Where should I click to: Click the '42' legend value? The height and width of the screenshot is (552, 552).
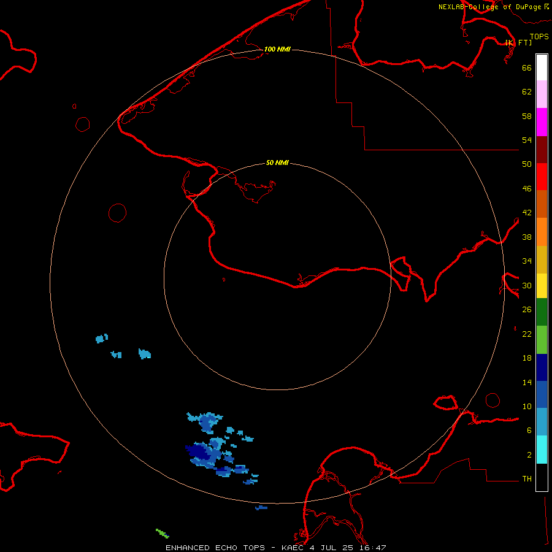[x=527, y=213]
